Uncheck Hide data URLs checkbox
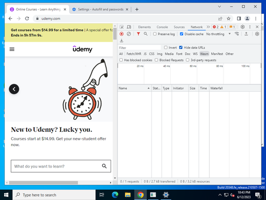Viewport: 266px width, 200px height. click(x=181, y=47)
